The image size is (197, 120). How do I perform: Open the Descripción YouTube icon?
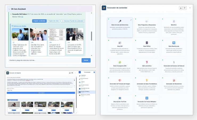(120, 98)
